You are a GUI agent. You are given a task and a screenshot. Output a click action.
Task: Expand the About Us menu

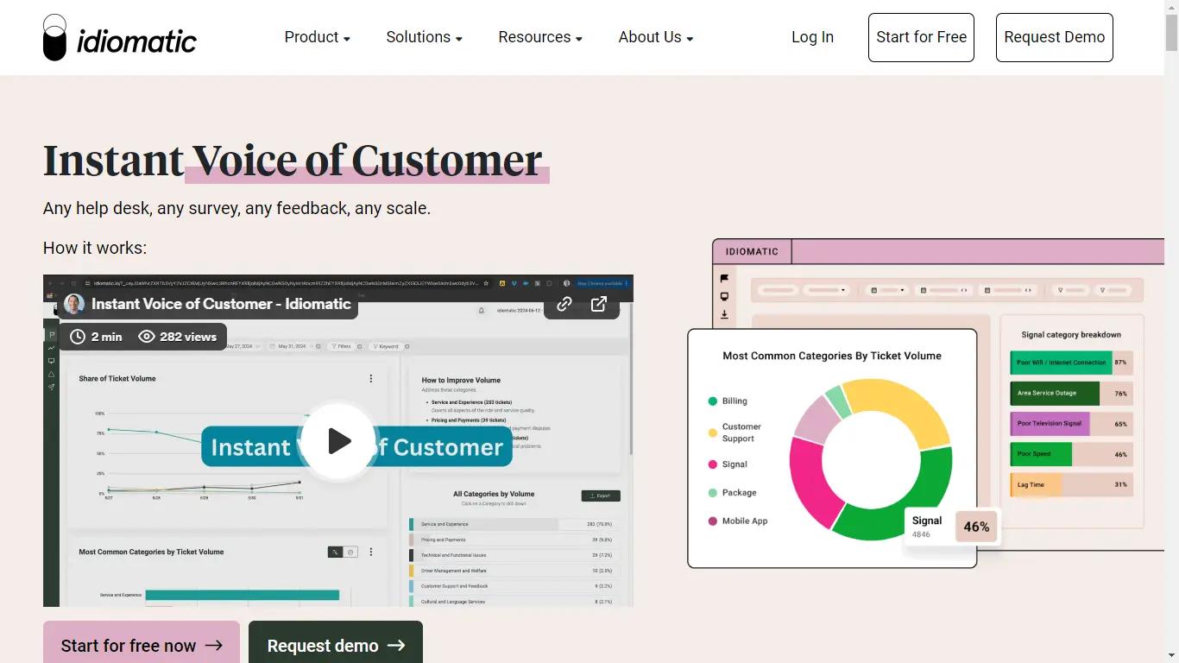[656, 37]
